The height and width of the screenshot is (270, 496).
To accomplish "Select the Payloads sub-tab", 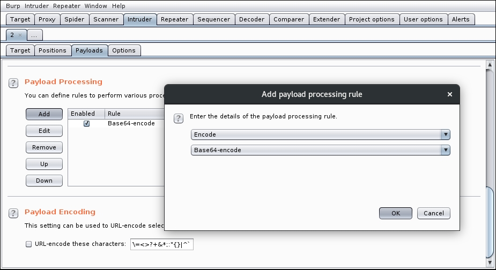I will pyautogui.click(x=89, y=50).
